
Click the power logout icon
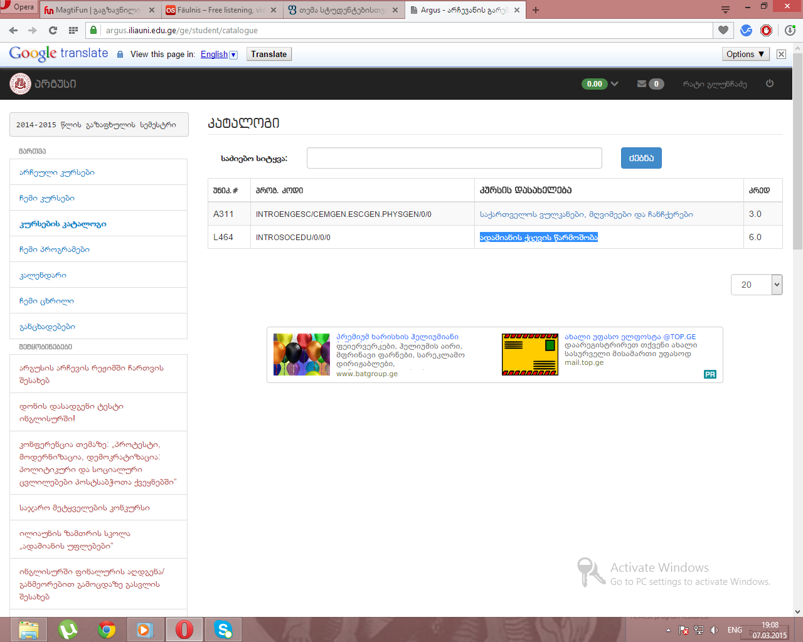tap(770, 83)
